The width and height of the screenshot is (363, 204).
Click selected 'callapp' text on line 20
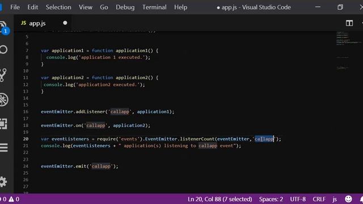264,139
